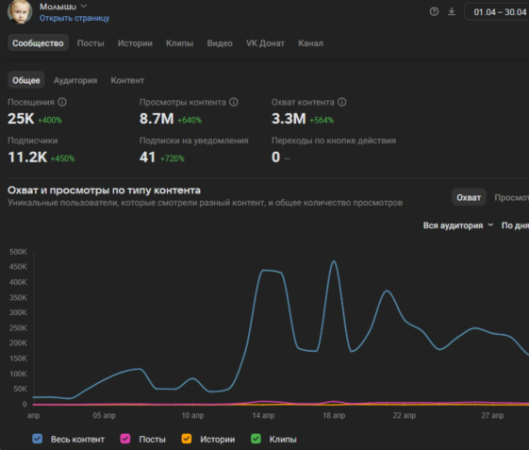Follow the Открыть страницу link
This screenshot has width=529, height=450.
pos(74,18)
